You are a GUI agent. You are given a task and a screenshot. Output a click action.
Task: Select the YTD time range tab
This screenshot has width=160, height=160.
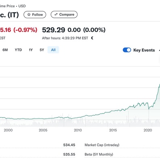point(18,50)
